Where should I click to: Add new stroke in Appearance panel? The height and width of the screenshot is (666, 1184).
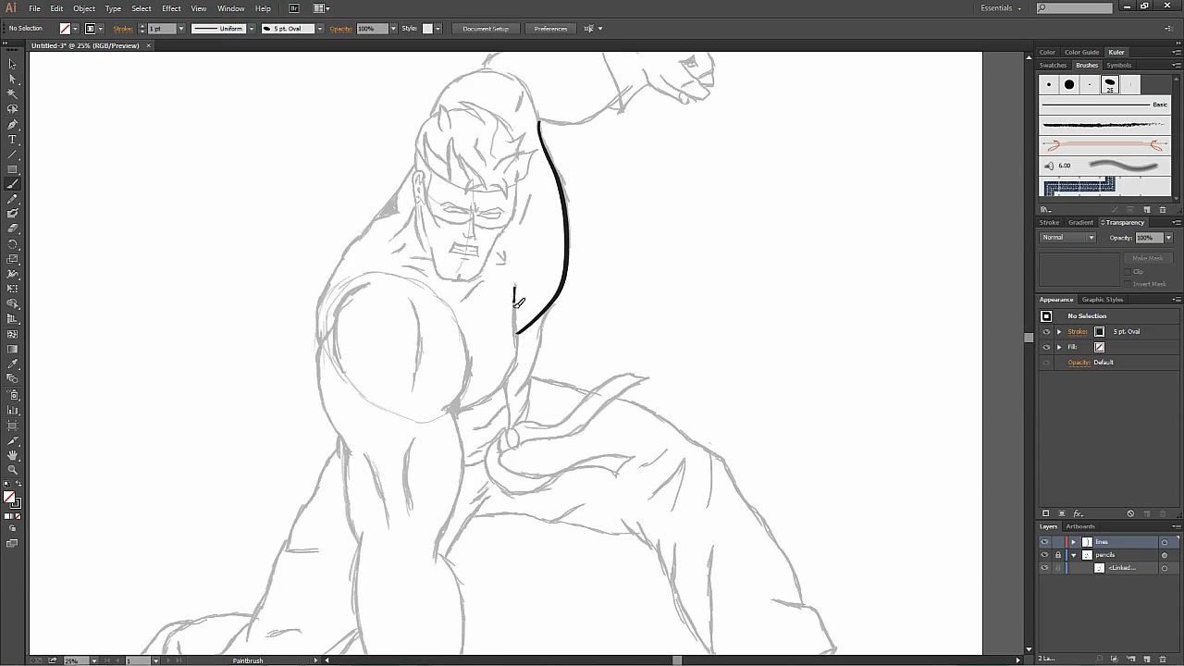coord(1046,513)
